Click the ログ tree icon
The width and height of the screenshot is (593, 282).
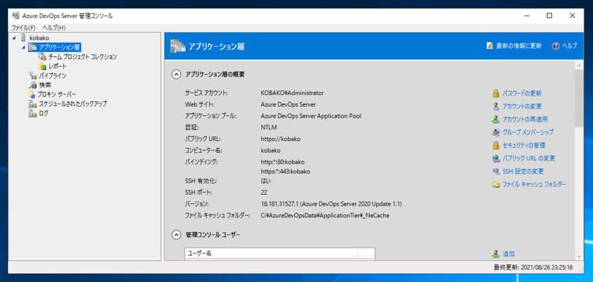coord(33,113)
